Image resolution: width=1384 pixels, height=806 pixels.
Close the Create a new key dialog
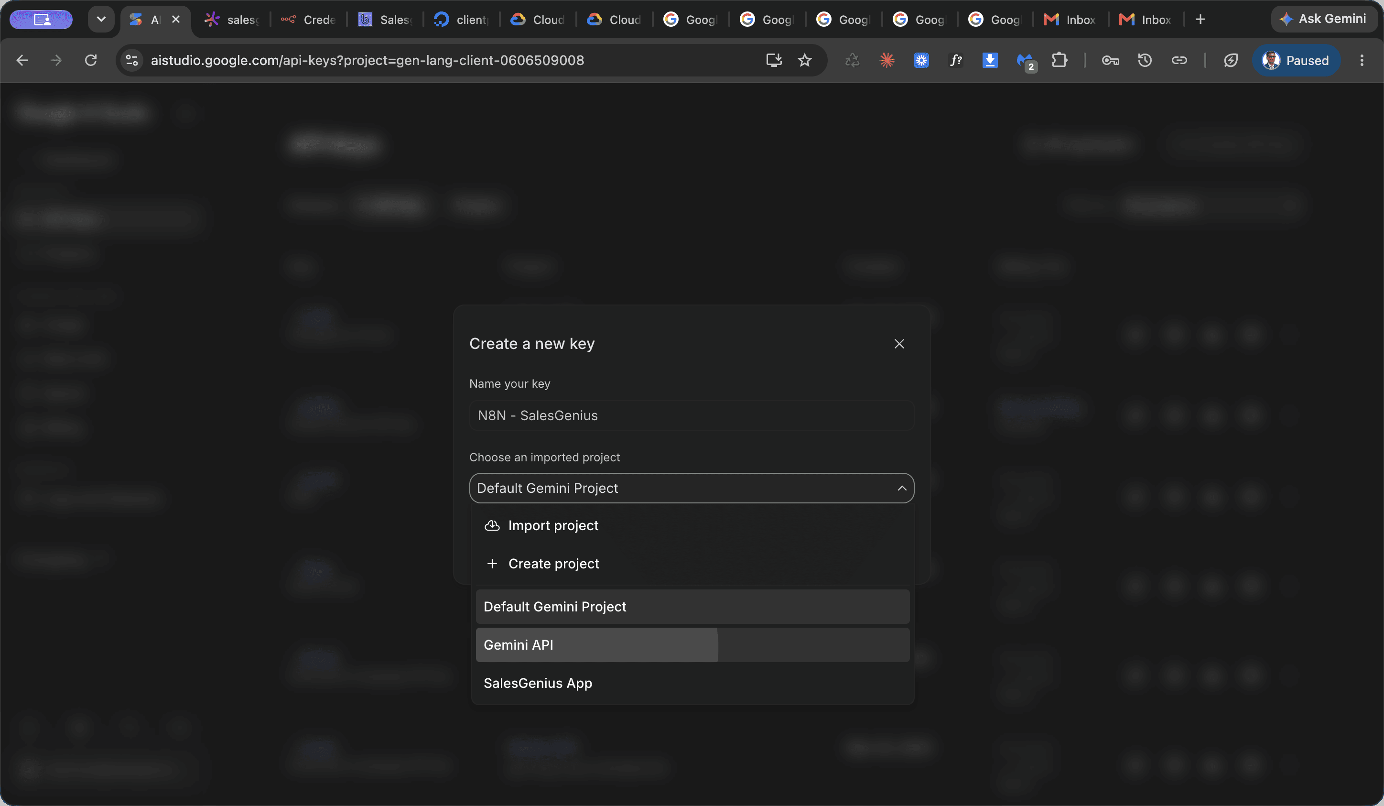pos(899,343)
